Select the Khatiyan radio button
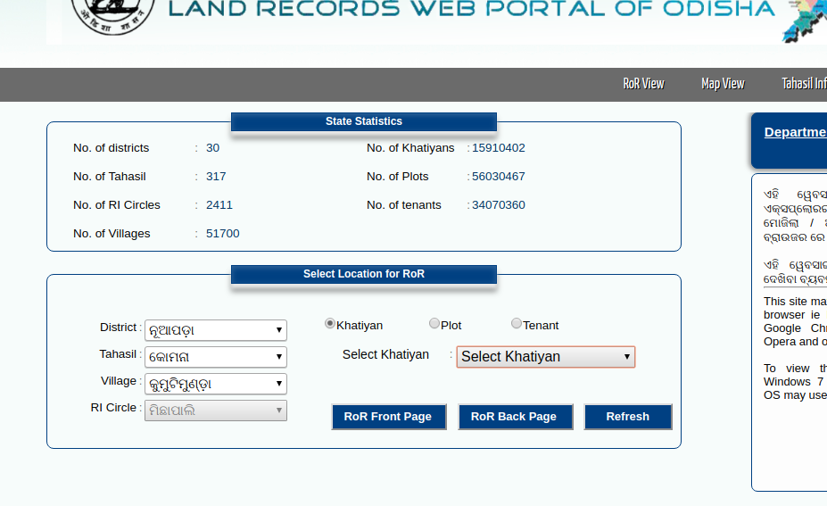 [330, 324]
